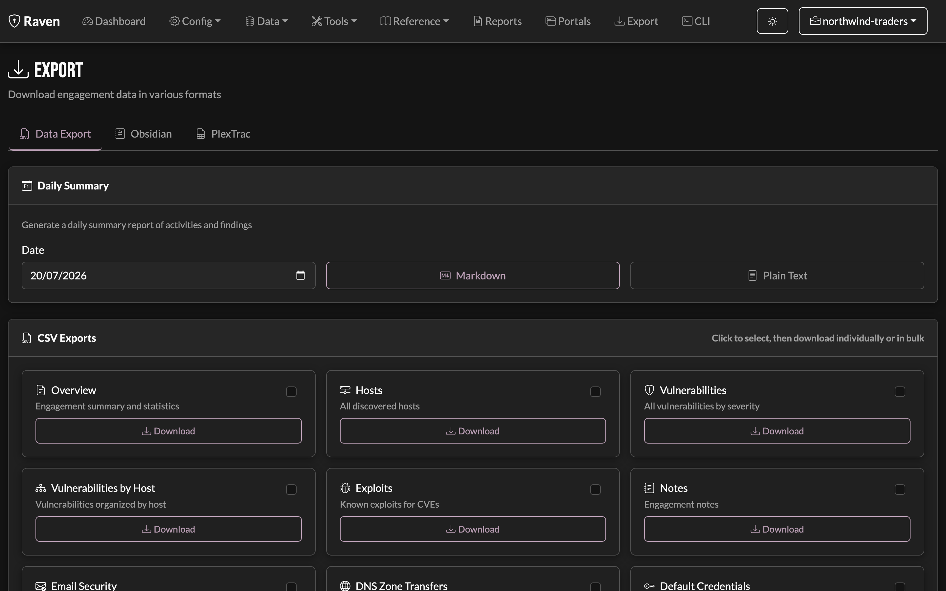The image size is (946, 591).
Task: Download the Exploits CSV
Action: point(473,529)
